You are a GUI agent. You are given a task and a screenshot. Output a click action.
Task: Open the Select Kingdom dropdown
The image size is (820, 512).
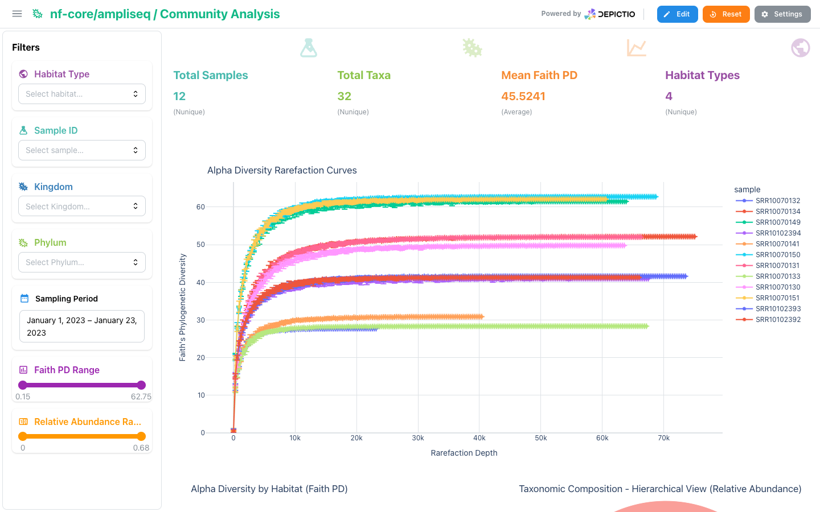point(82,207)
